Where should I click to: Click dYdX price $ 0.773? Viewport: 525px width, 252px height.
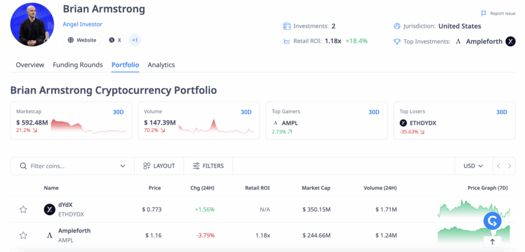point(152,210)
